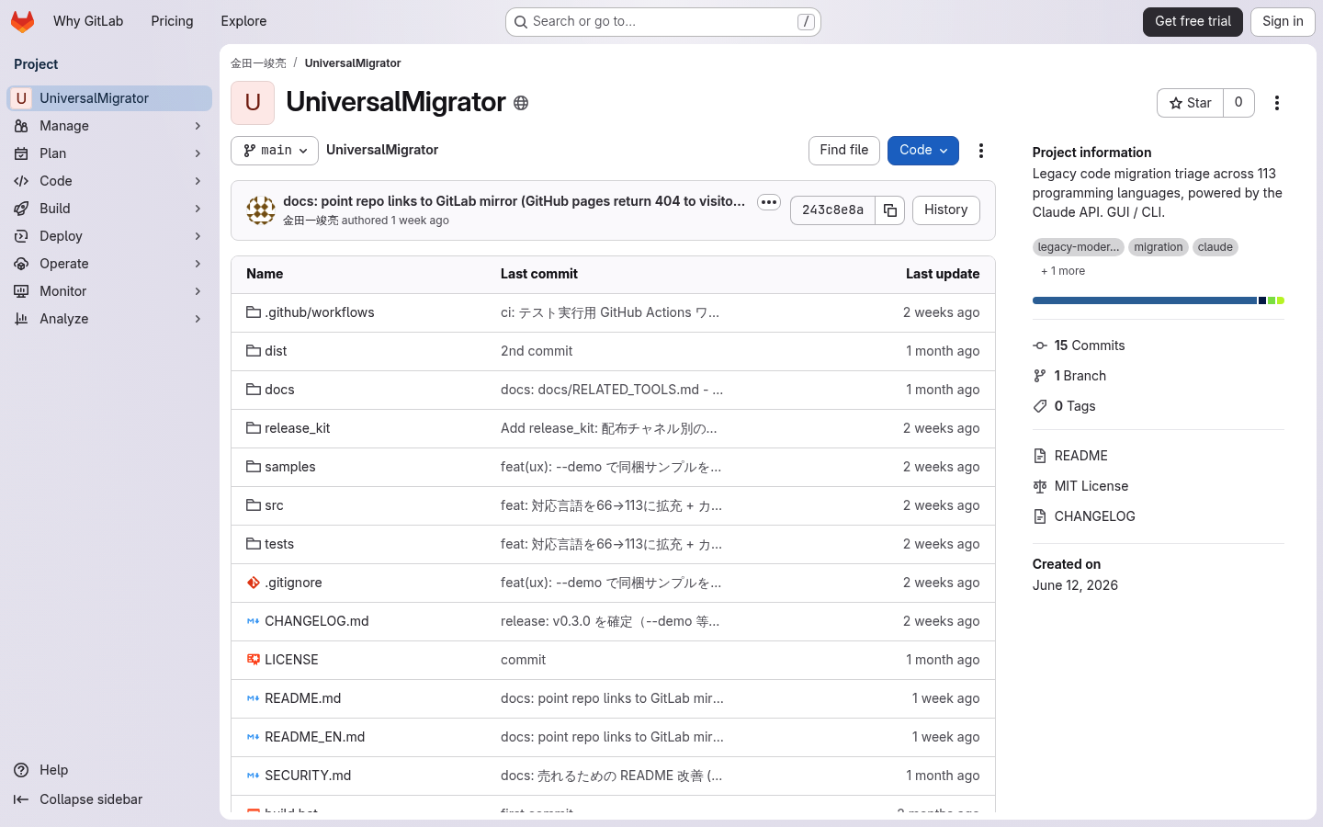The width and height of the screenshot is (1323, 827).
Task: Click the repository languages color bar
Action: [x=1158, y=300]
